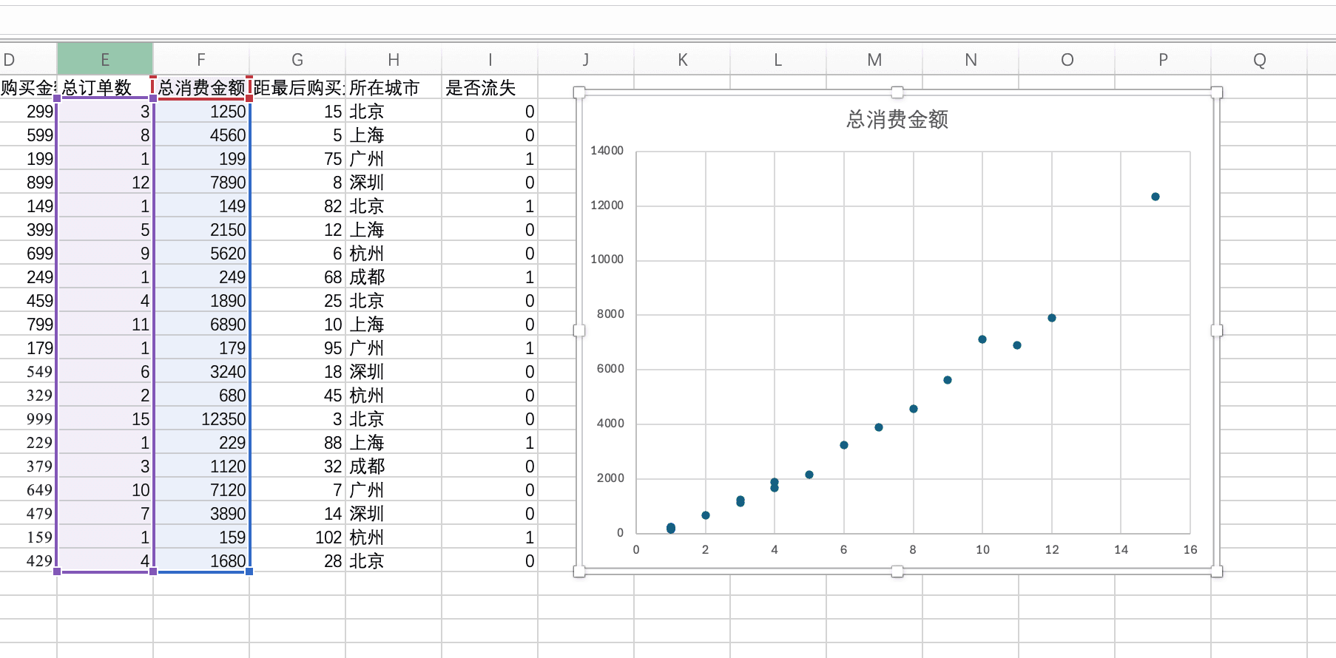
Task: Select the 是否流失 header cell
Action: [x=489, y=88]
